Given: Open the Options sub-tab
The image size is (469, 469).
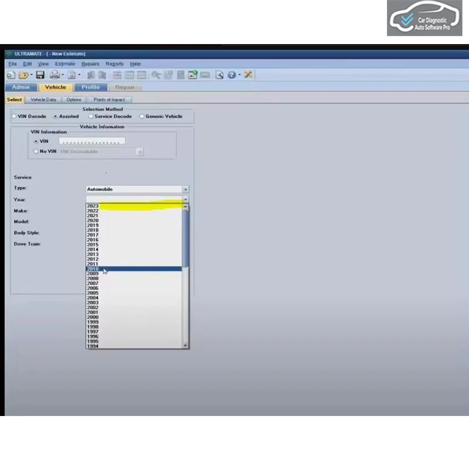Looking at the screenshot, I should (74, 99).
